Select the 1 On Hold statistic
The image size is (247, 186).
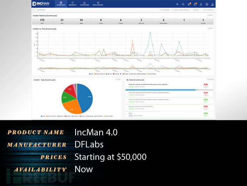click(x=203, y=21)
